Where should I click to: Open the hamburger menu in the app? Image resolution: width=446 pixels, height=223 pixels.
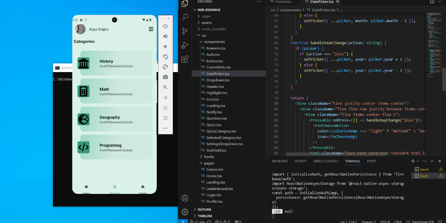coord(151,29)
